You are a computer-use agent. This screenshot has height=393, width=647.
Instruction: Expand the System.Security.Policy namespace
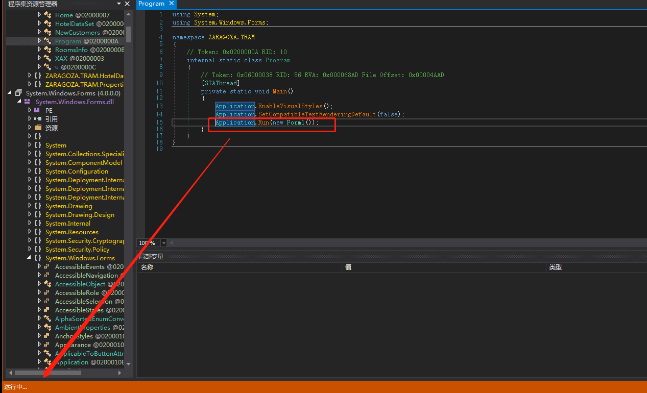30,249
